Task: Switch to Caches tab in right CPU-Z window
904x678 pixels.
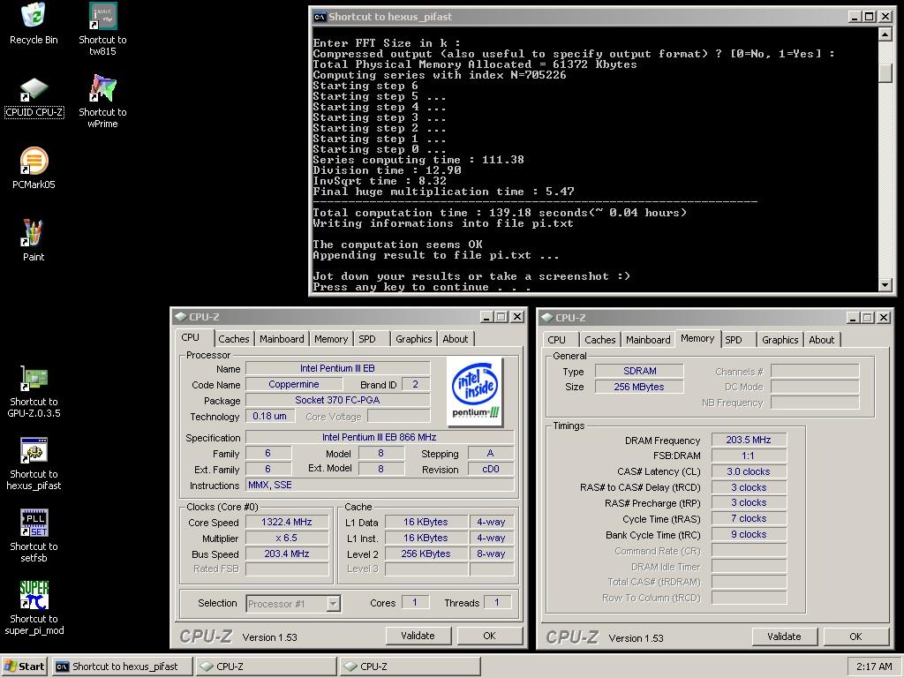Action: pyautogui.click(x=599, y=340)
